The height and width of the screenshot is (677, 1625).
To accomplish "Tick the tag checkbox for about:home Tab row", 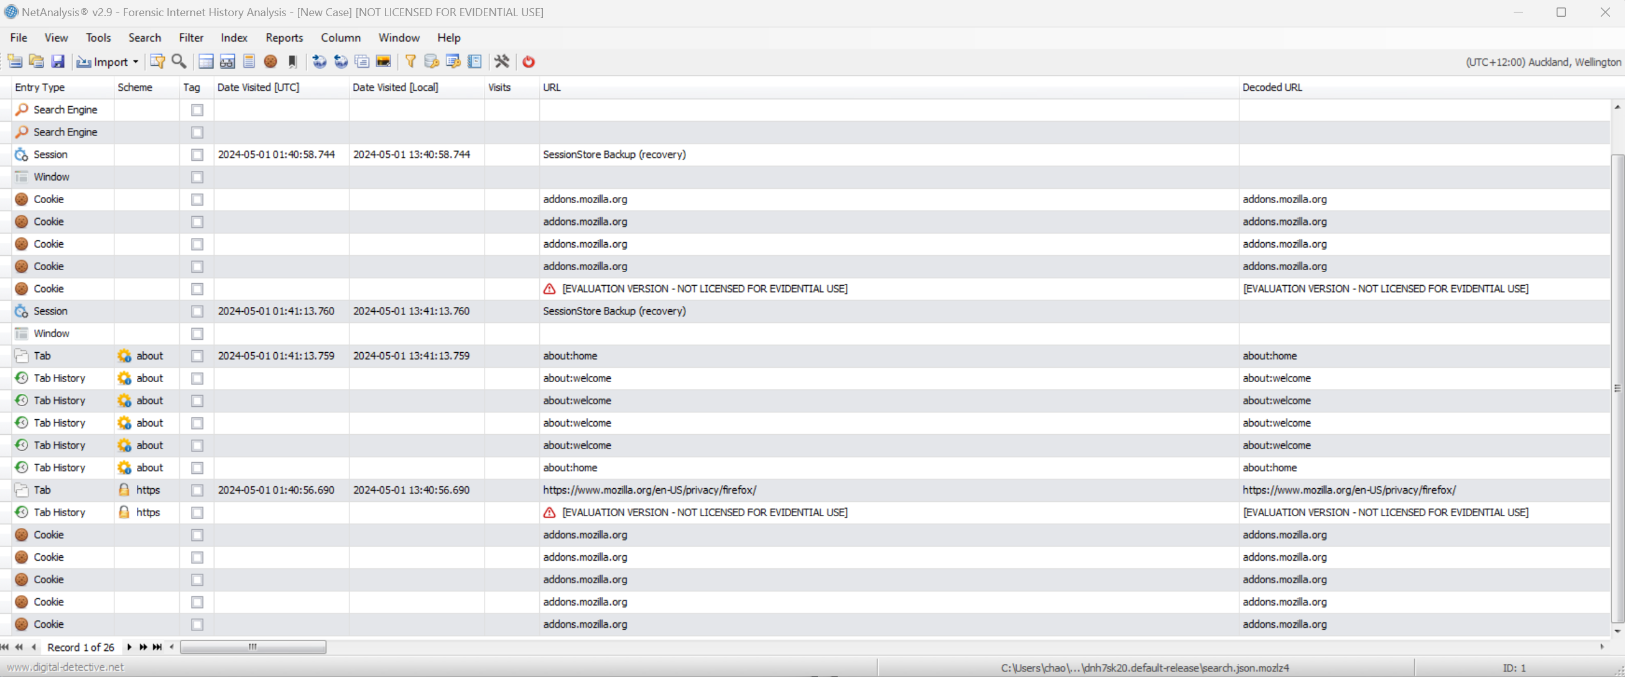I will coord(197,356).
